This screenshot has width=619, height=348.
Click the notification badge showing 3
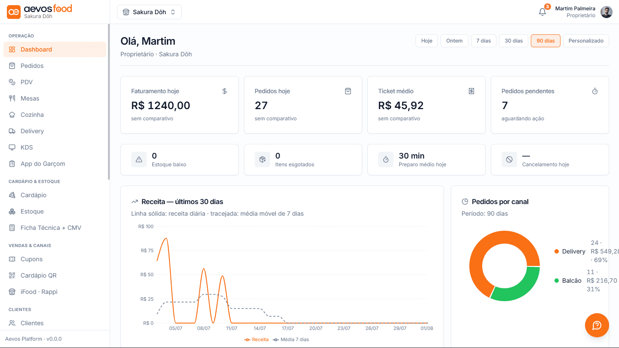point(547,6)
